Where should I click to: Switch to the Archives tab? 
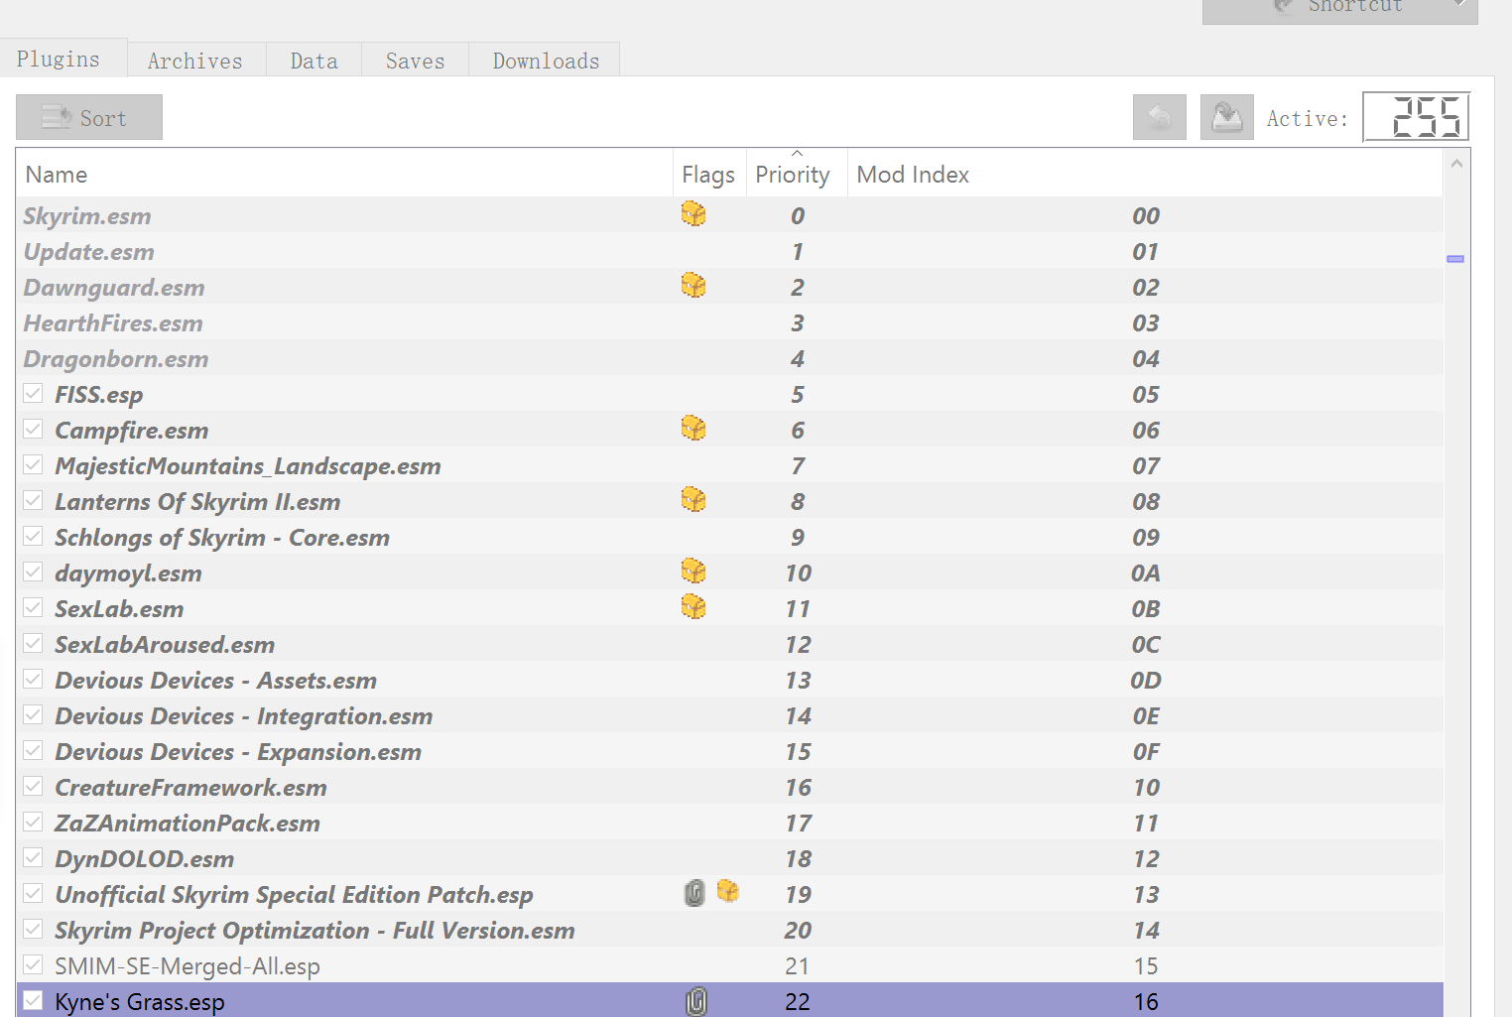coord(195,61)
